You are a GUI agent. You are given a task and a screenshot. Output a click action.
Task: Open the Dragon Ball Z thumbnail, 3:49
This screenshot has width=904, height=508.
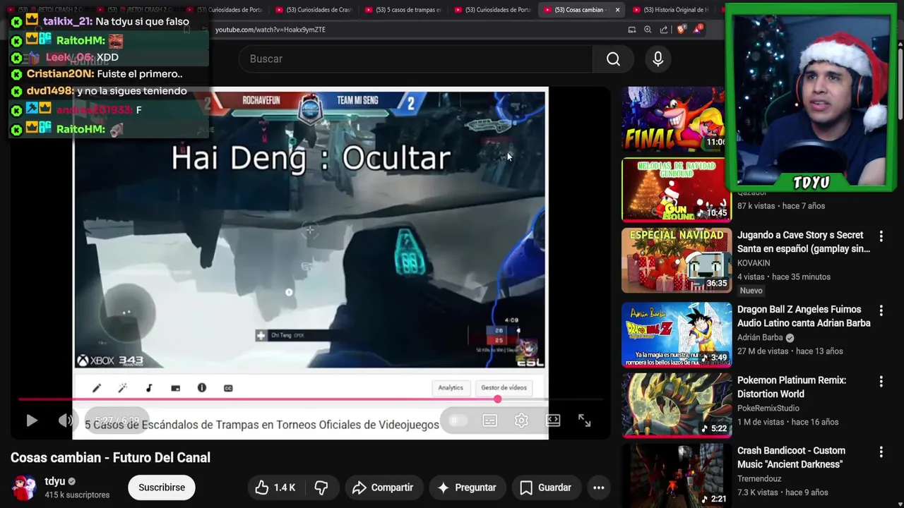click(677, 334)
